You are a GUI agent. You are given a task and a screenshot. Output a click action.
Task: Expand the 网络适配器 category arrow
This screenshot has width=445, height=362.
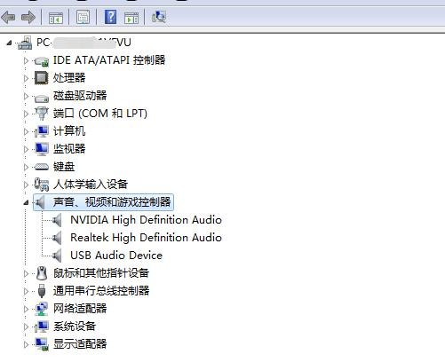26,309
